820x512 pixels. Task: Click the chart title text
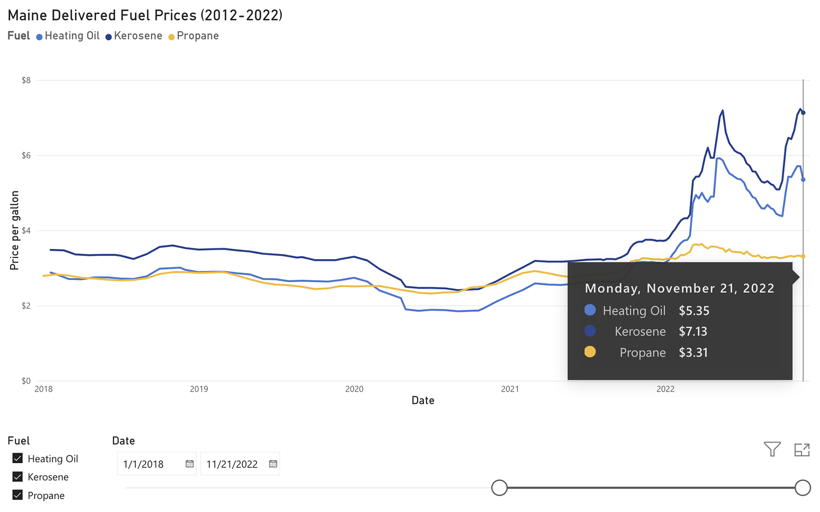pos(145,15)
